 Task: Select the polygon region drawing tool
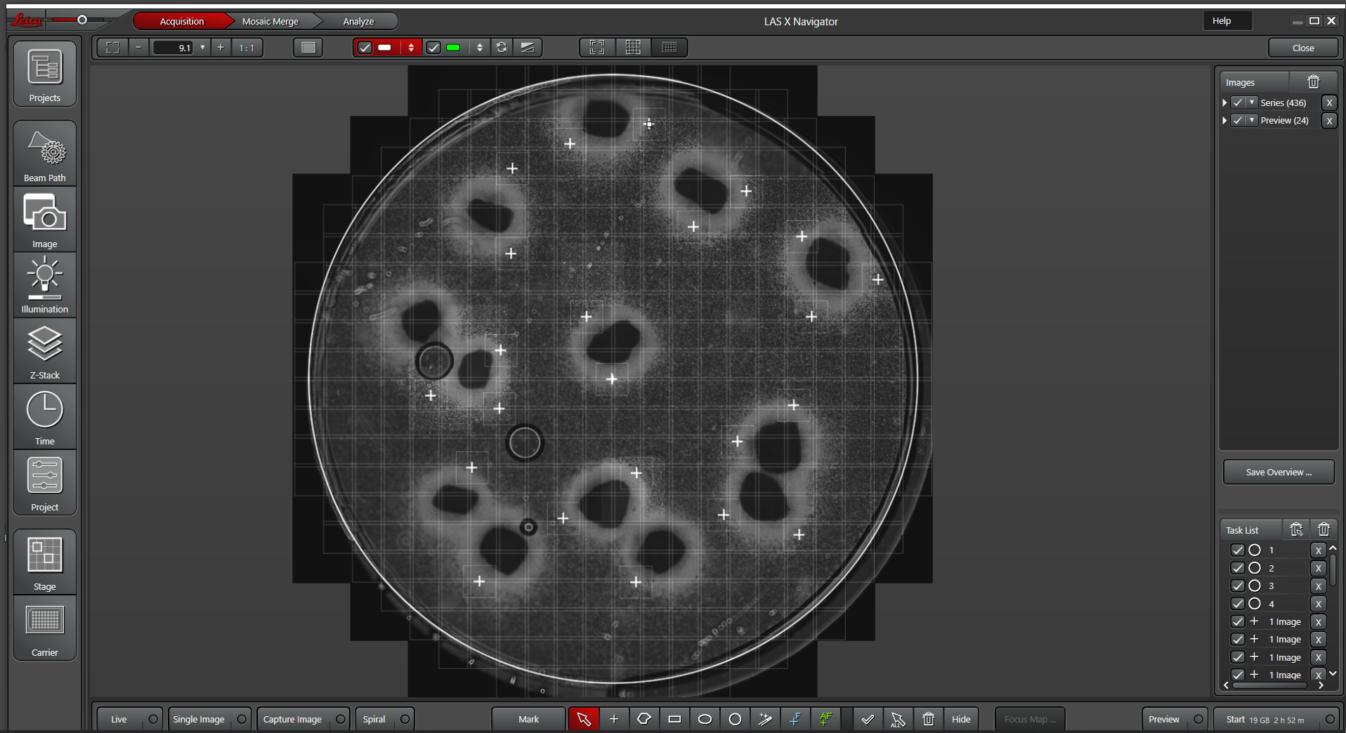(x=643, y=719)
